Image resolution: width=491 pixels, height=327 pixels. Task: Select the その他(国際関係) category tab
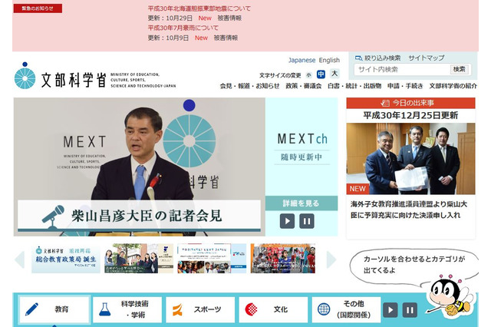pyautogui.click(x=346, y=309)
